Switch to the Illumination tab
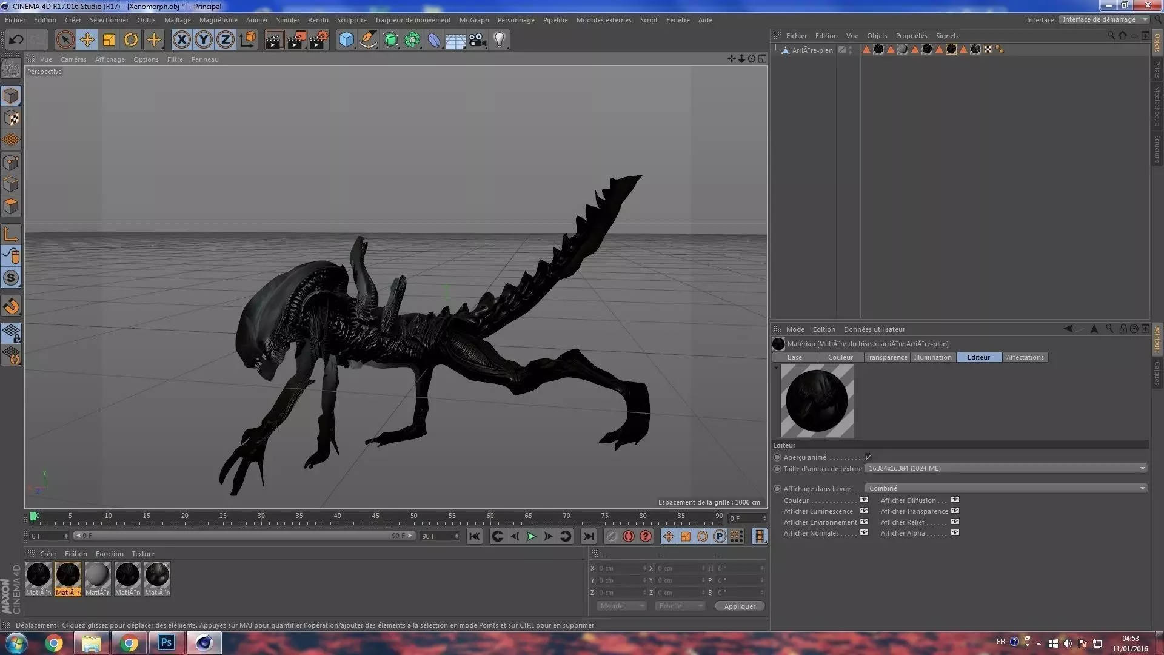The image size is (1164, 655). point(932,357)
